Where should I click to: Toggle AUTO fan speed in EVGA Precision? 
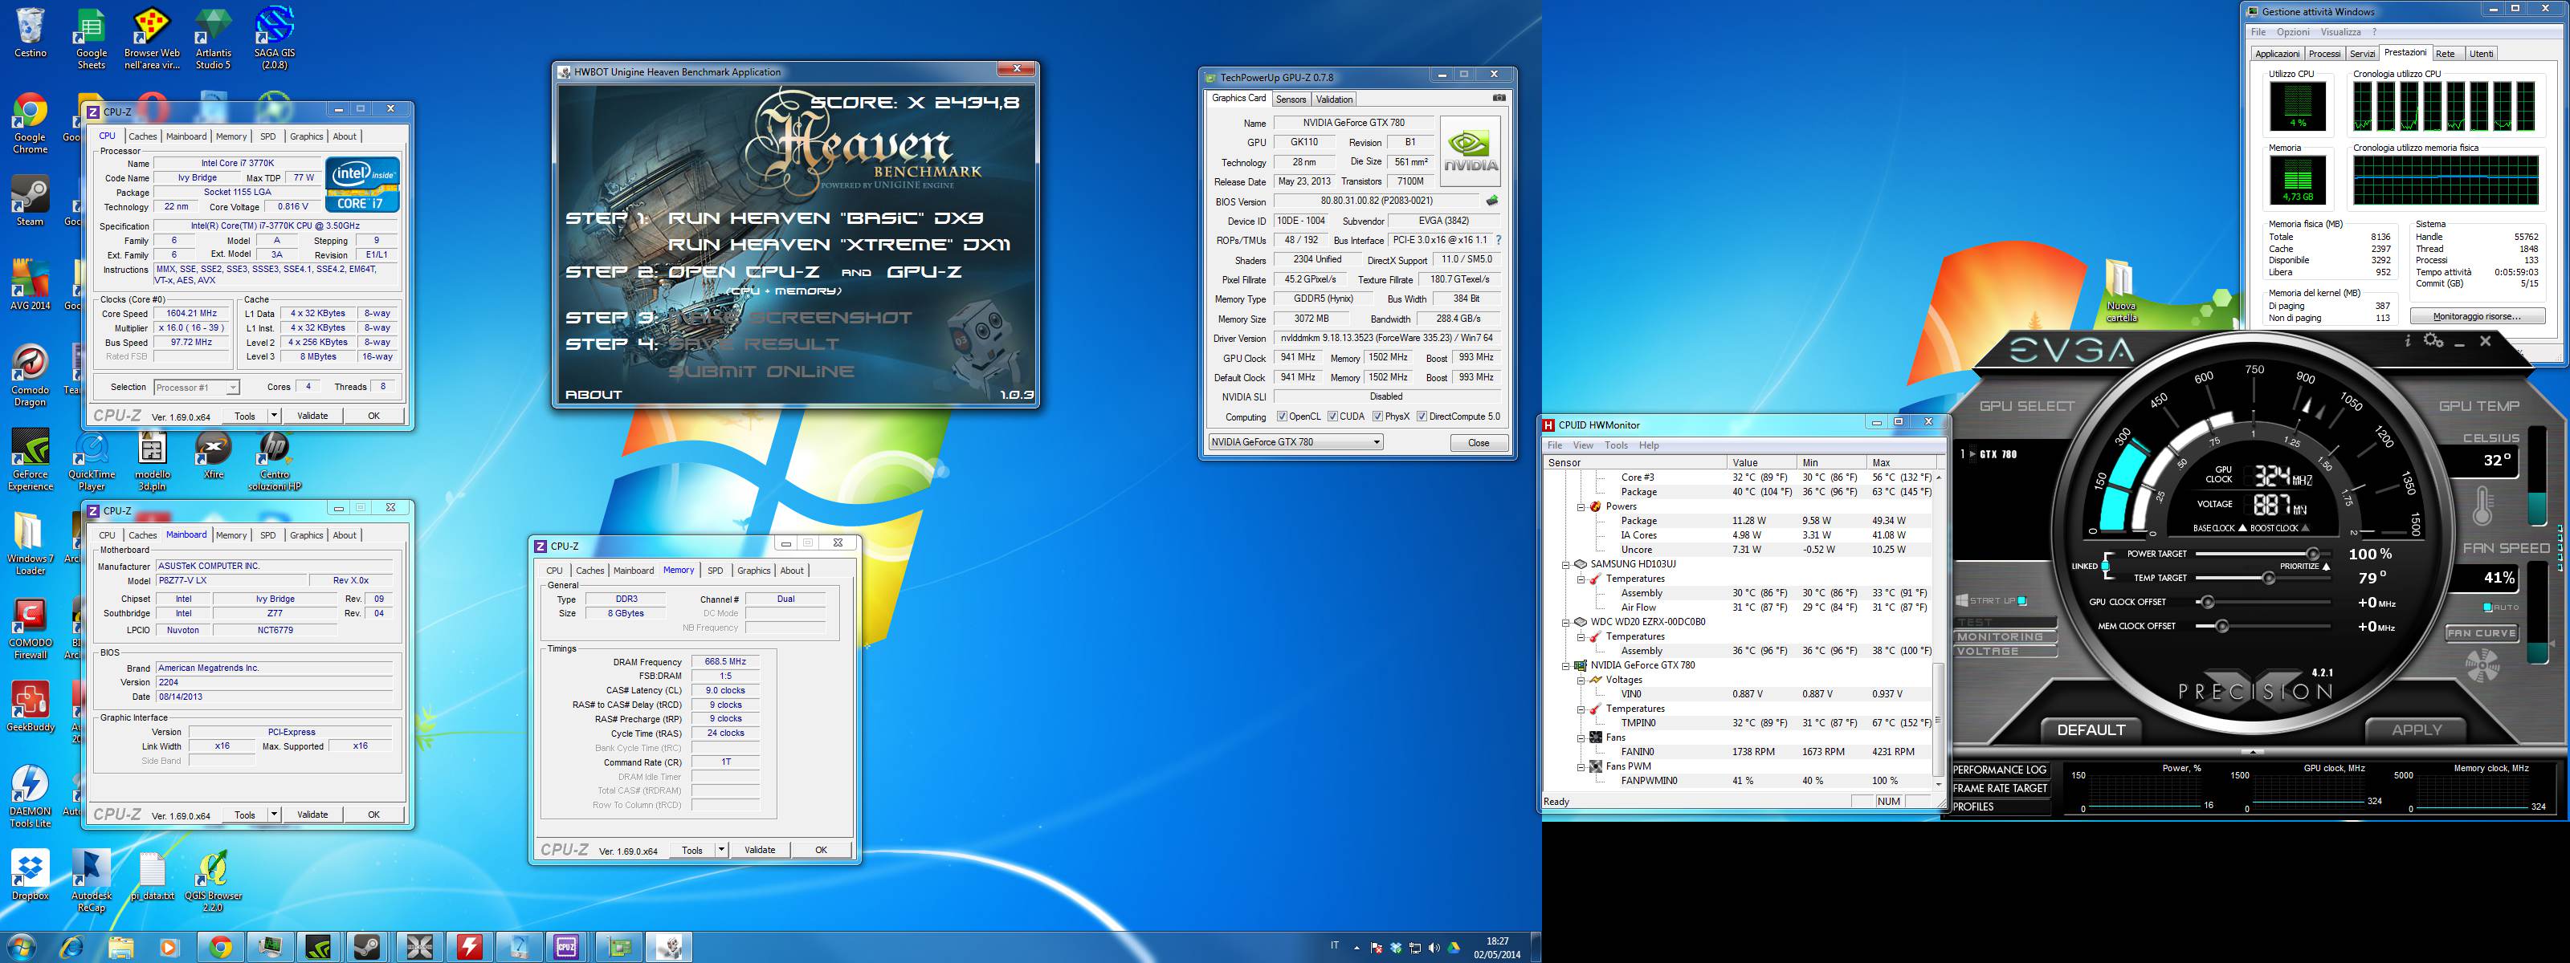(2488, 607)
